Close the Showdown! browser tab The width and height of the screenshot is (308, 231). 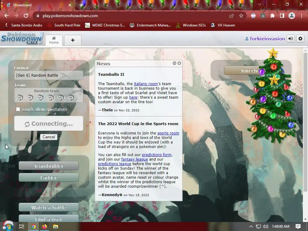[70, 5]
